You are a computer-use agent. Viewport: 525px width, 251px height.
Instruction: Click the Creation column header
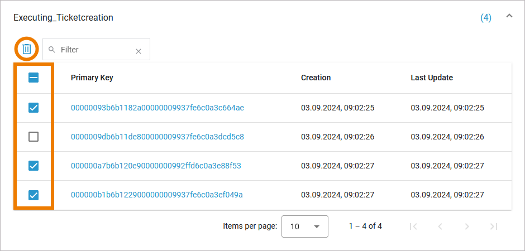tap(316, 78)
